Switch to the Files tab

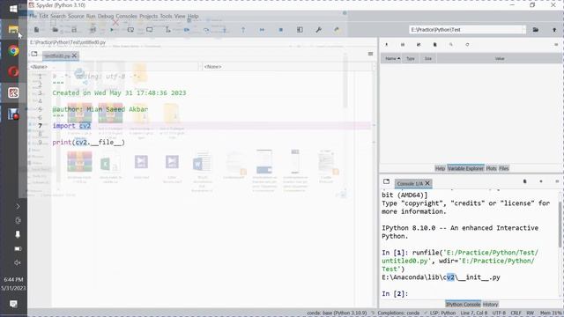(x=504, y=168)
